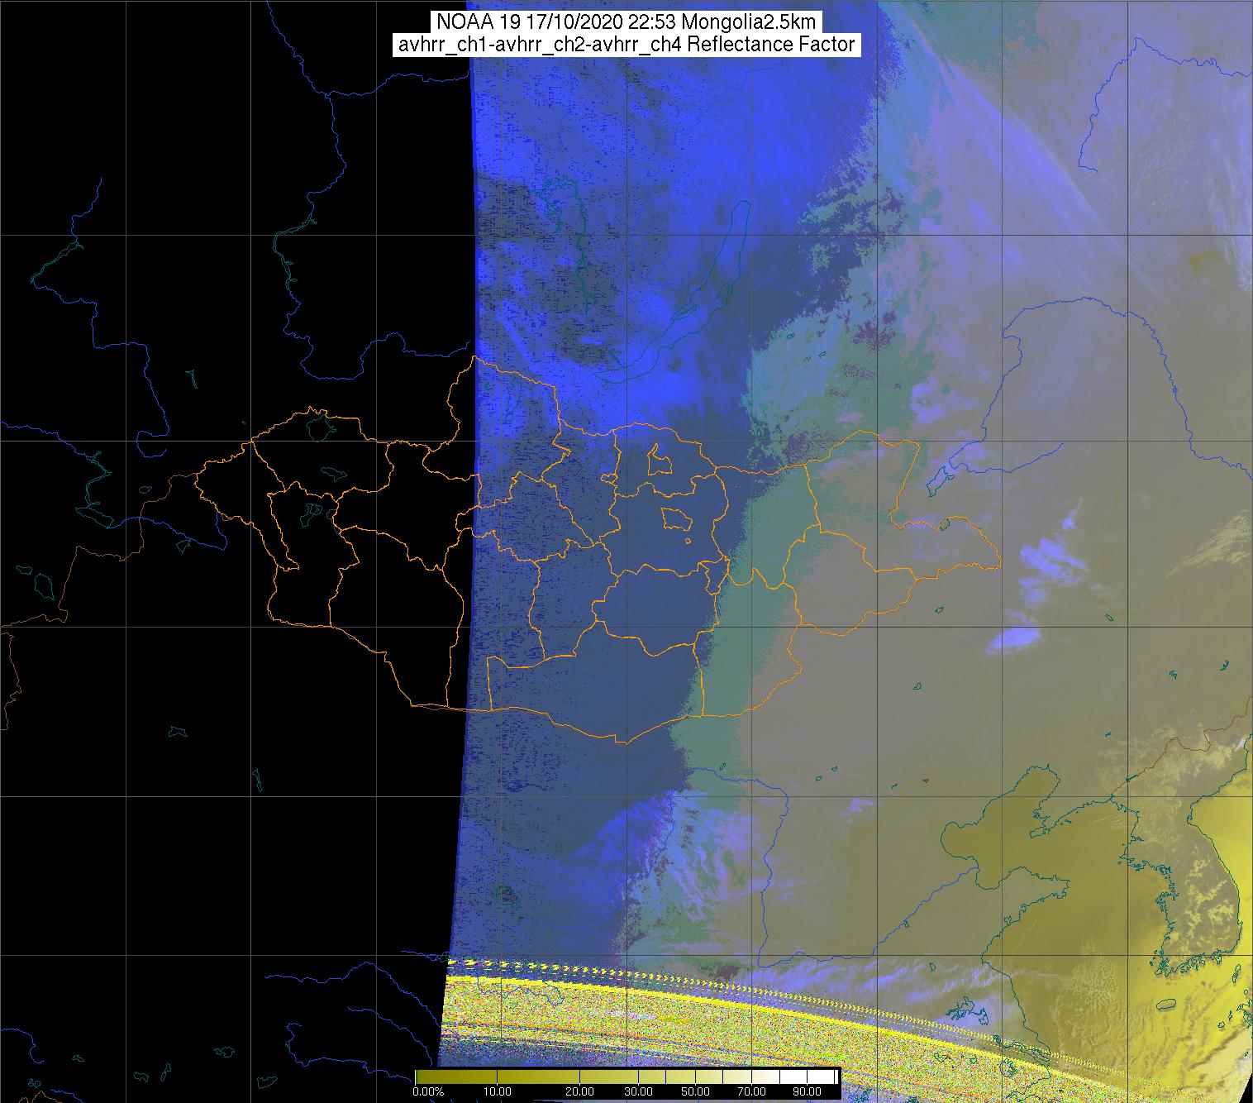Click the "20.00" label on the color scale
Screen dimensions: 1253x1103
pos(579,1091)
